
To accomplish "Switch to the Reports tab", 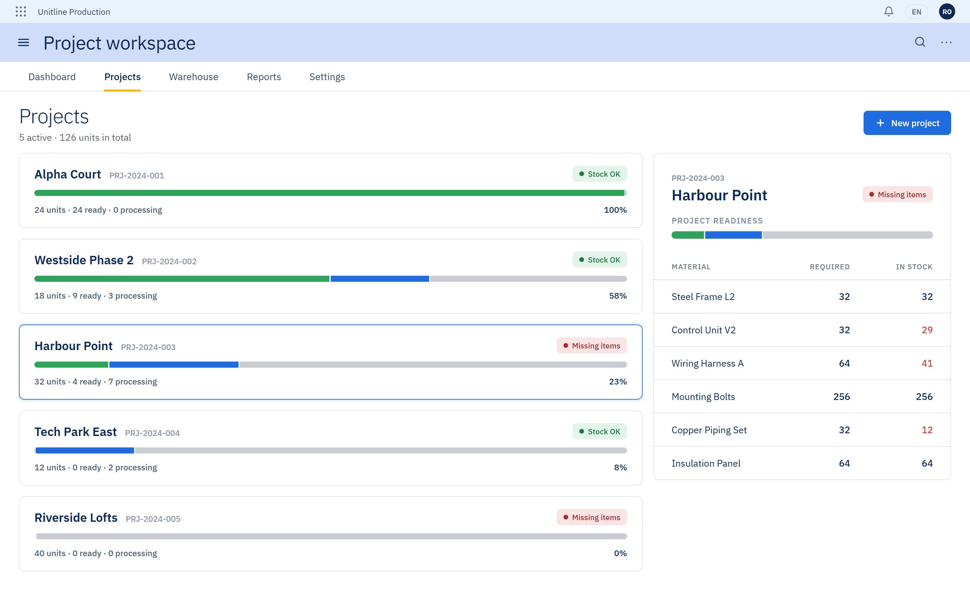I will (264, 76).
